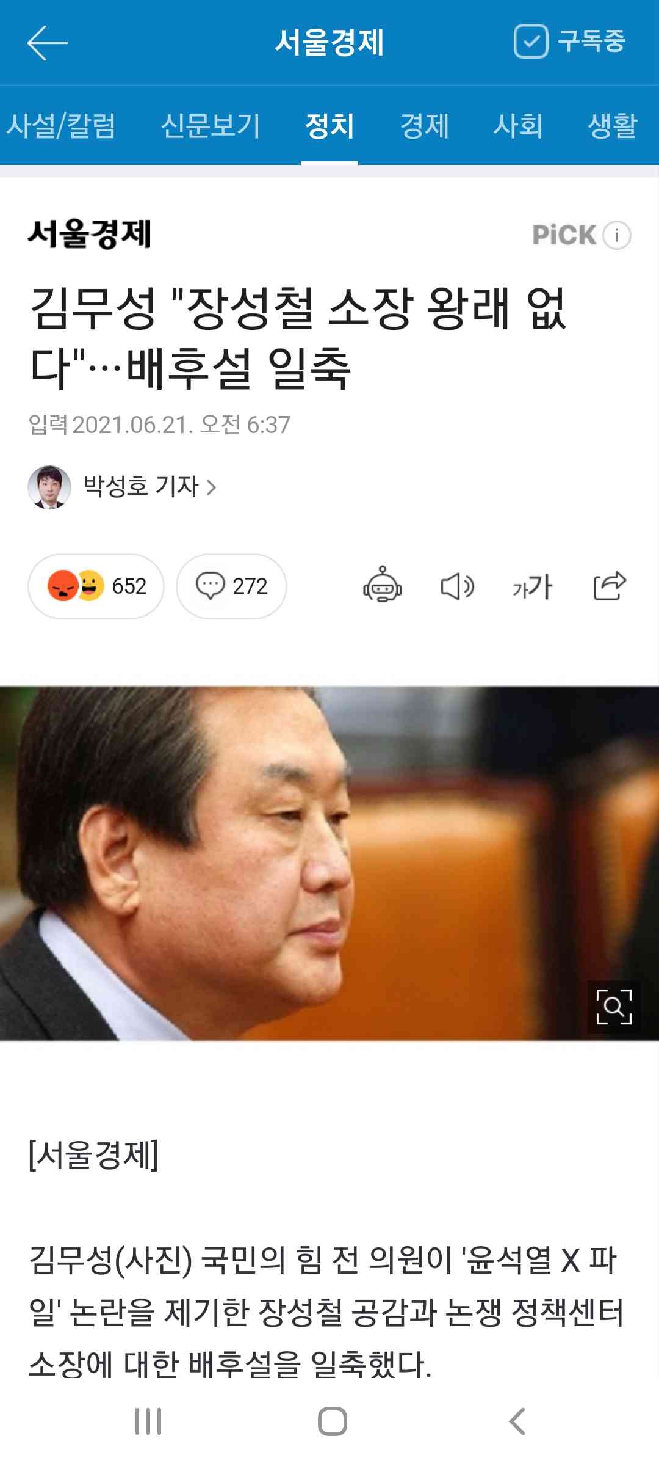
Task: Open the 신문보기 tab
Action: pos(211,126)
